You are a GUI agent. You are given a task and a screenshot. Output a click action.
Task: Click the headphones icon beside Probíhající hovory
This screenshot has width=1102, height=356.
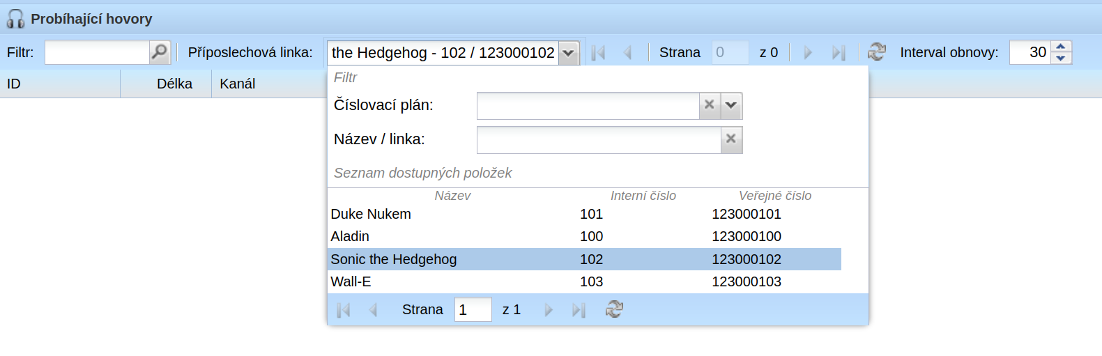[15, 19]
